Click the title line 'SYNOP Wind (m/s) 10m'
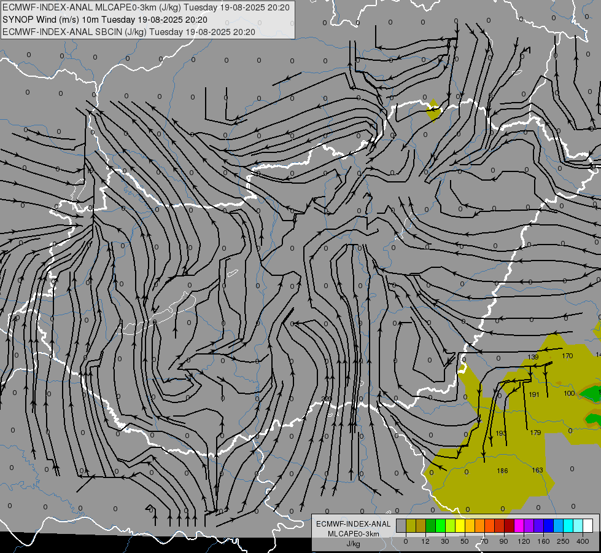601x553 pixels. pyautogui.click(x=51, y=20)
